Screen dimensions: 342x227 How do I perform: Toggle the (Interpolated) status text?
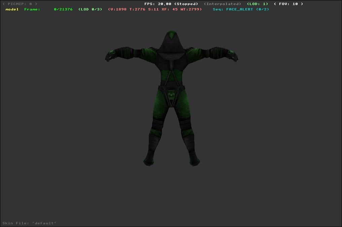[x=222, y=4]
